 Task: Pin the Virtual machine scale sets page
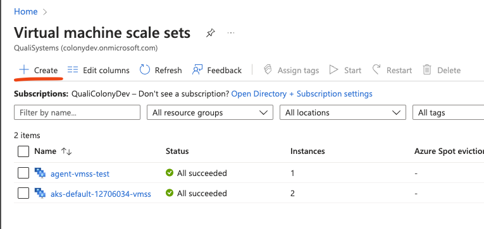(x=211, y=33)
